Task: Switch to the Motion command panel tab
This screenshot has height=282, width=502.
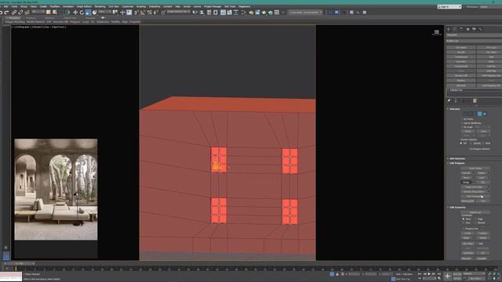Action: pos(467,29)
